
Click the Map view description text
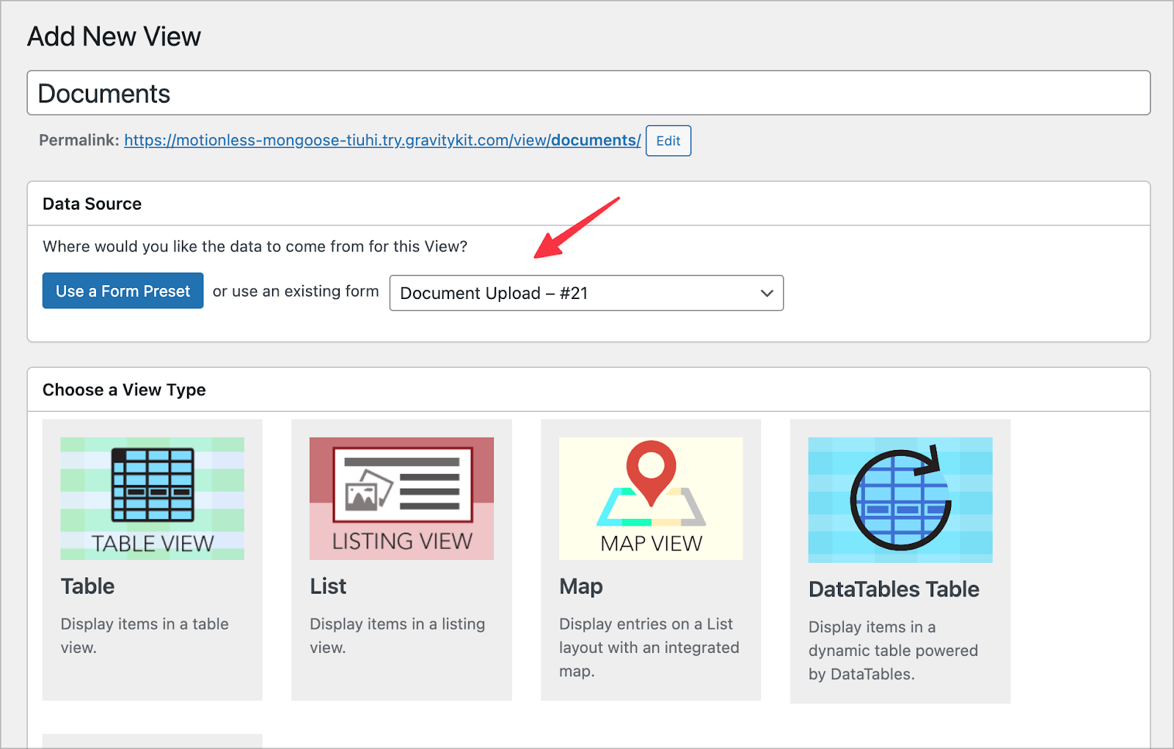tap(649, 647)
